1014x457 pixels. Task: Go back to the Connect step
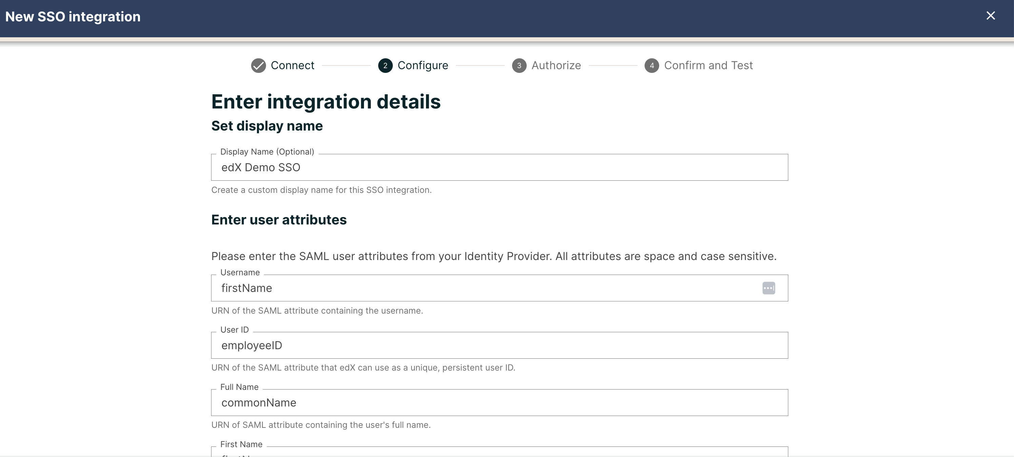292,65
